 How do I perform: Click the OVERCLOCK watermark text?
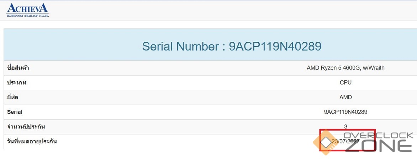point(378,136)
